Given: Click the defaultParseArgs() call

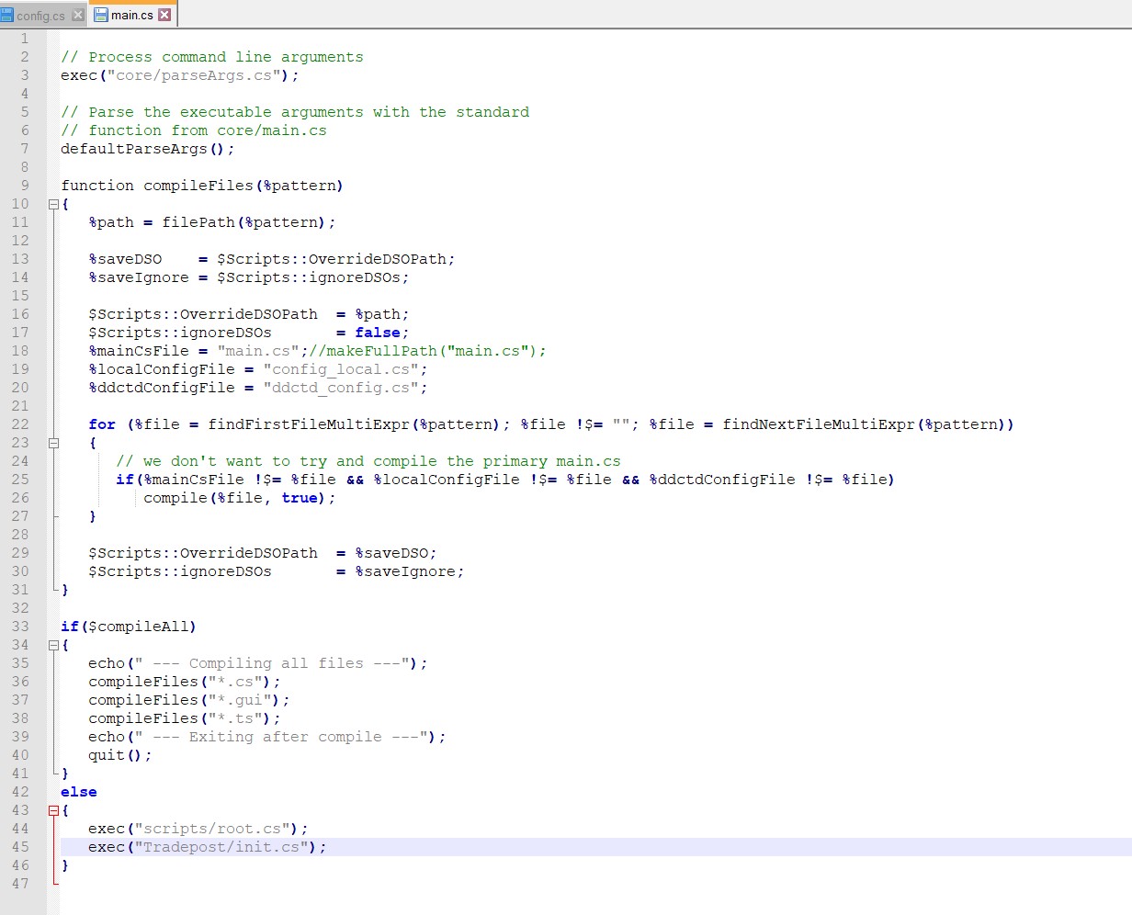Looking at the screenshot, I should click(x=147, y=149).
